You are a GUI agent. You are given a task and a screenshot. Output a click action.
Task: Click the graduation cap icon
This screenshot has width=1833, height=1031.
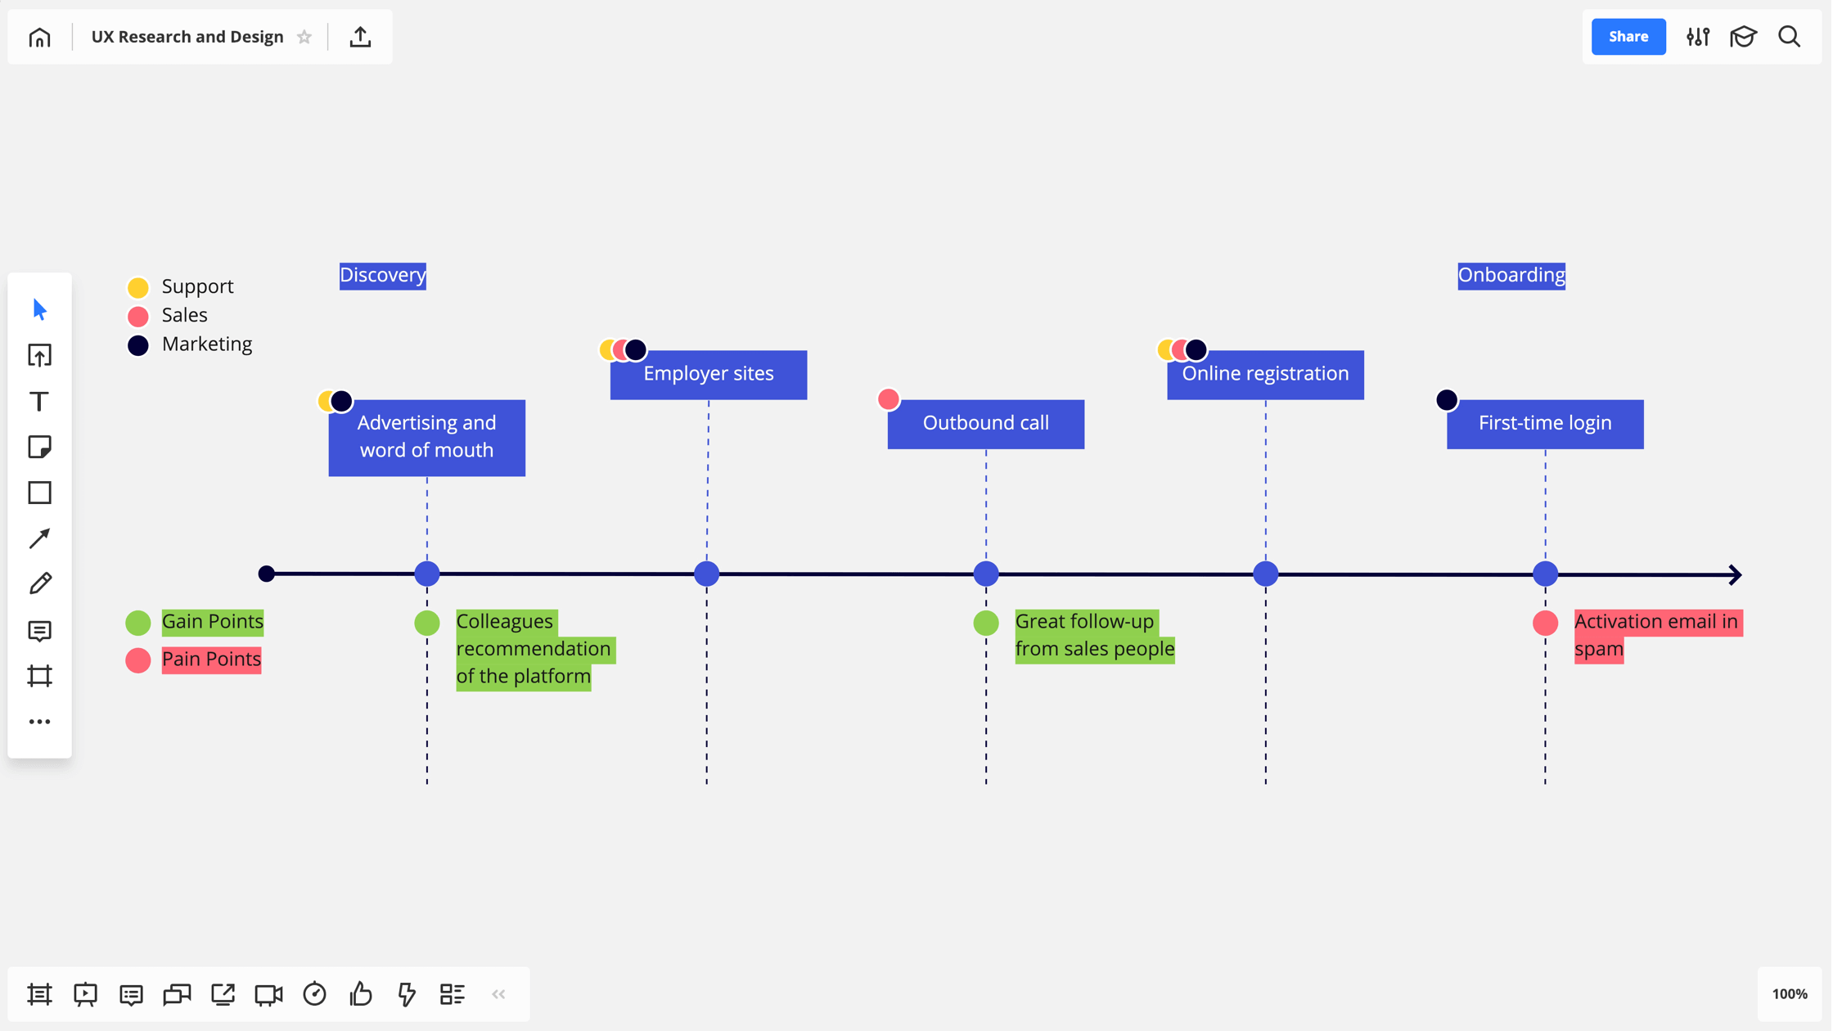[1744, 37]
